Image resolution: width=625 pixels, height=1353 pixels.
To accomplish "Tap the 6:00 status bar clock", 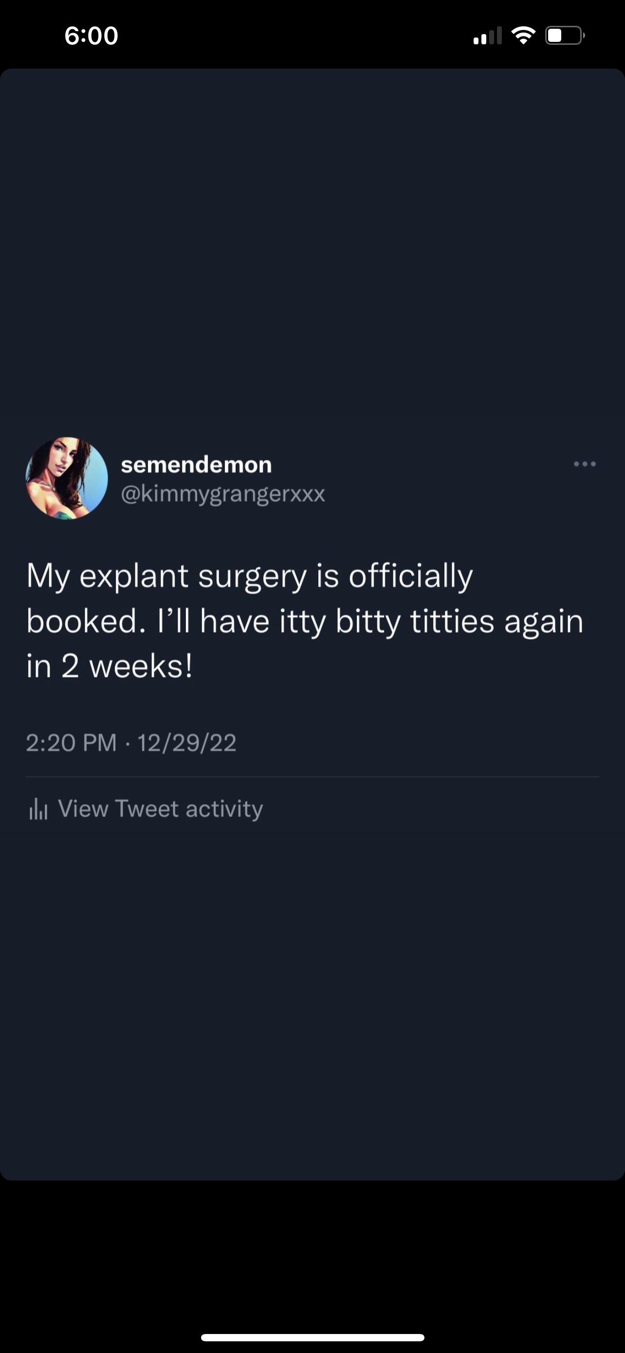I will (x=92, y=36).
